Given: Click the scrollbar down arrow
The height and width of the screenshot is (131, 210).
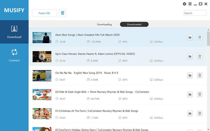Looking at the screenshot, I should (x=208, y=129).
